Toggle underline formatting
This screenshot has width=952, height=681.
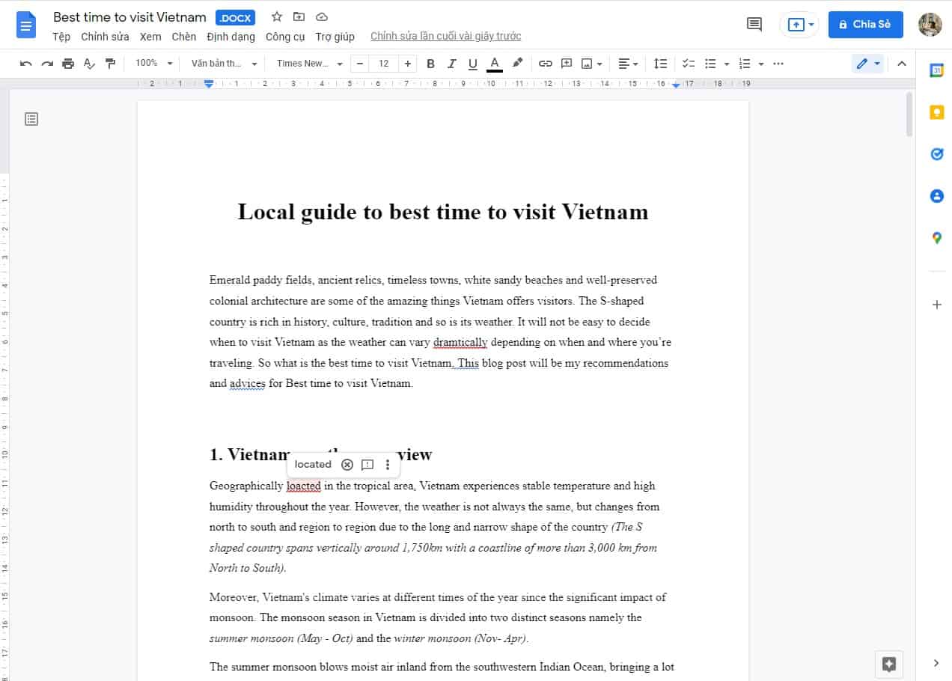(x=472, y=64)
